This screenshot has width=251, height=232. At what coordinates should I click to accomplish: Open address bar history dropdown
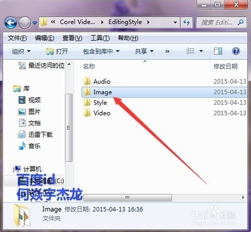175,22
